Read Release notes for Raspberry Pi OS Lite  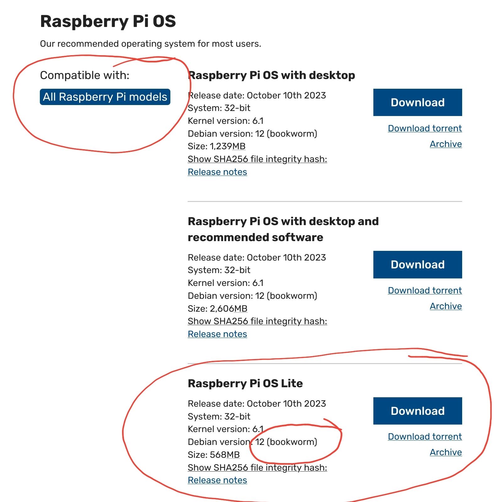click(217, 480)
